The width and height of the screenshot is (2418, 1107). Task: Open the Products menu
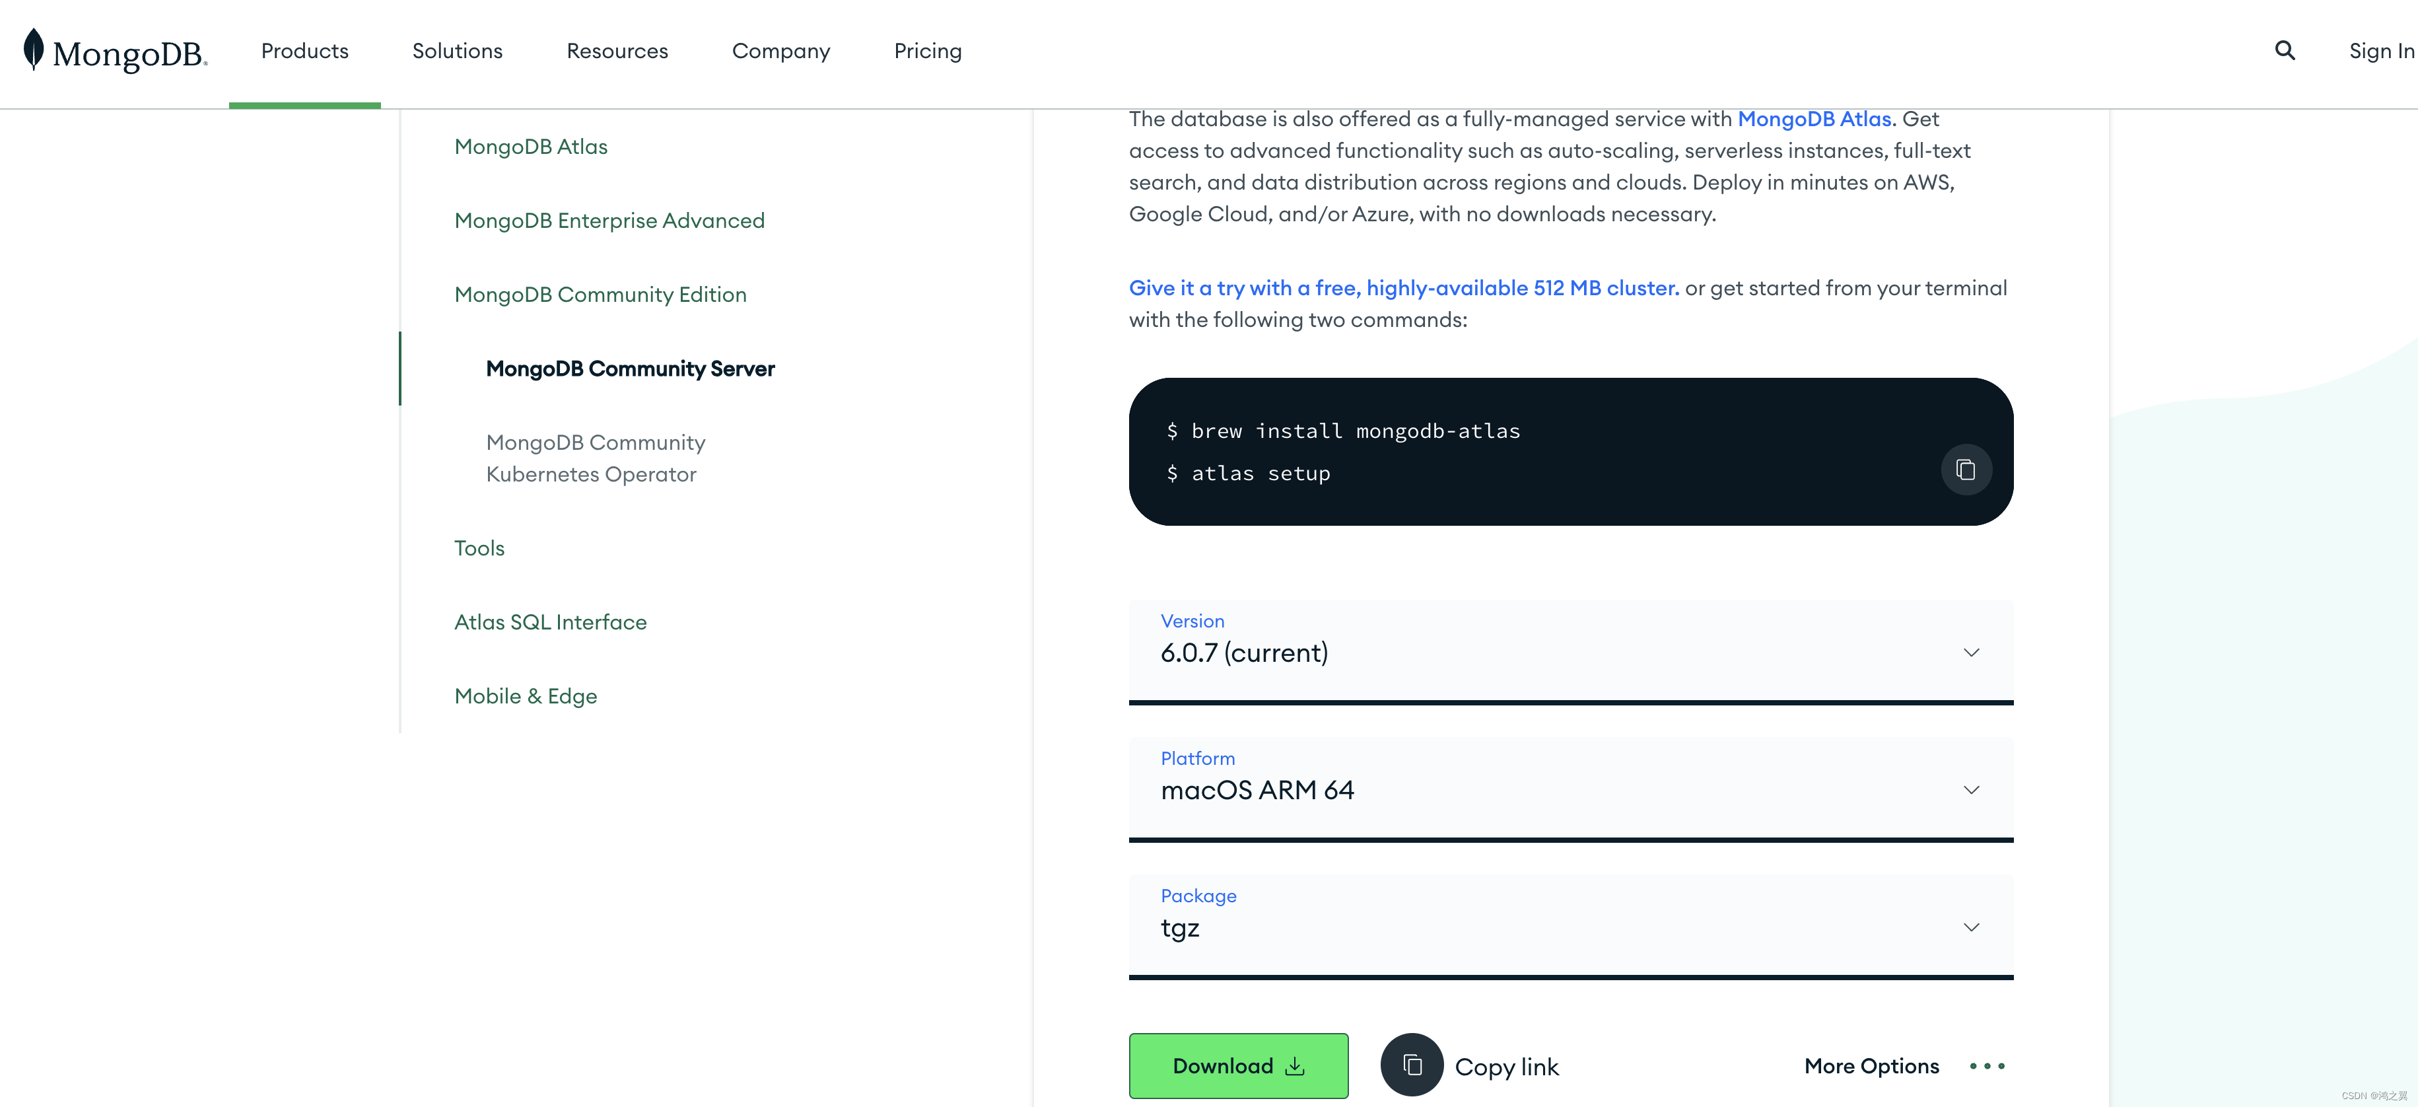point(305,51)
